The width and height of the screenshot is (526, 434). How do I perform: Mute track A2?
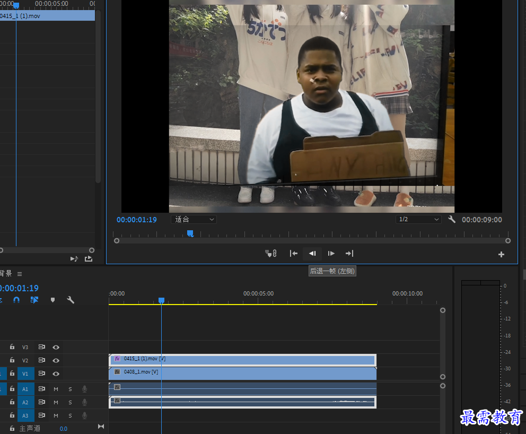(56, 402)
